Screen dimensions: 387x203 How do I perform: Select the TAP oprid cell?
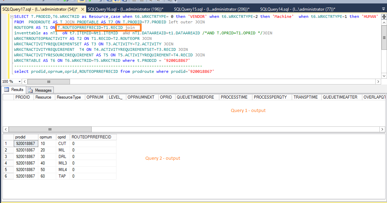coord(63,176)
